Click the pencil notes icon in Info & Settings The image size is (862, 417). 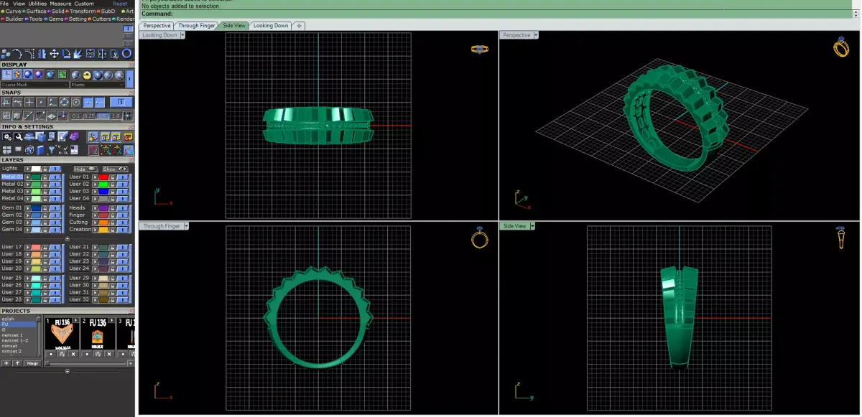63,136
